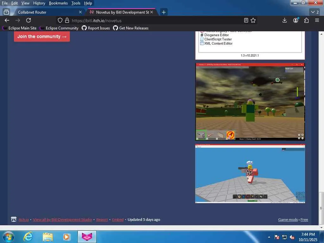The width and height of the screenshot is (324, 243).
Task: Click the network tray icon
Action: point(284,237)
